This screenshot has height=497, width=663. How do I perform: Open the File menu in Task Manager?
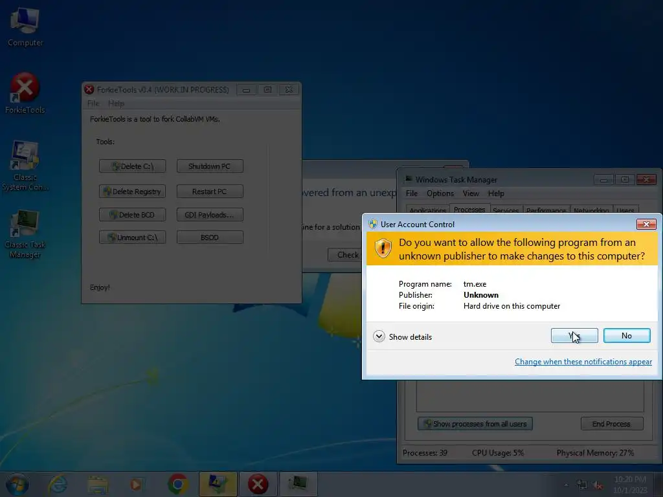411,193
